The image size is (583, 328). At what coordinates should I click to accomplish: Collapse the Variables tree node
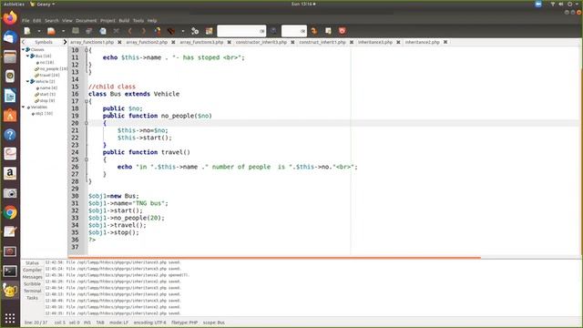[x=23, y=108]
